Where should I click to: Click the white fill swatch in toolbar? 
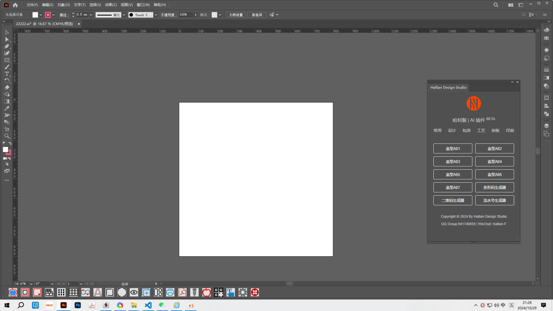6,149
